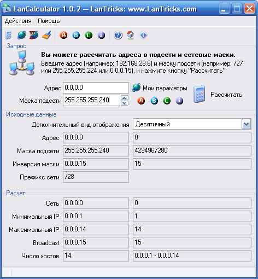The width and height of the screenshot is (258, 279).
Task: Close the LanCalculator window
Action: coord(249,9)
